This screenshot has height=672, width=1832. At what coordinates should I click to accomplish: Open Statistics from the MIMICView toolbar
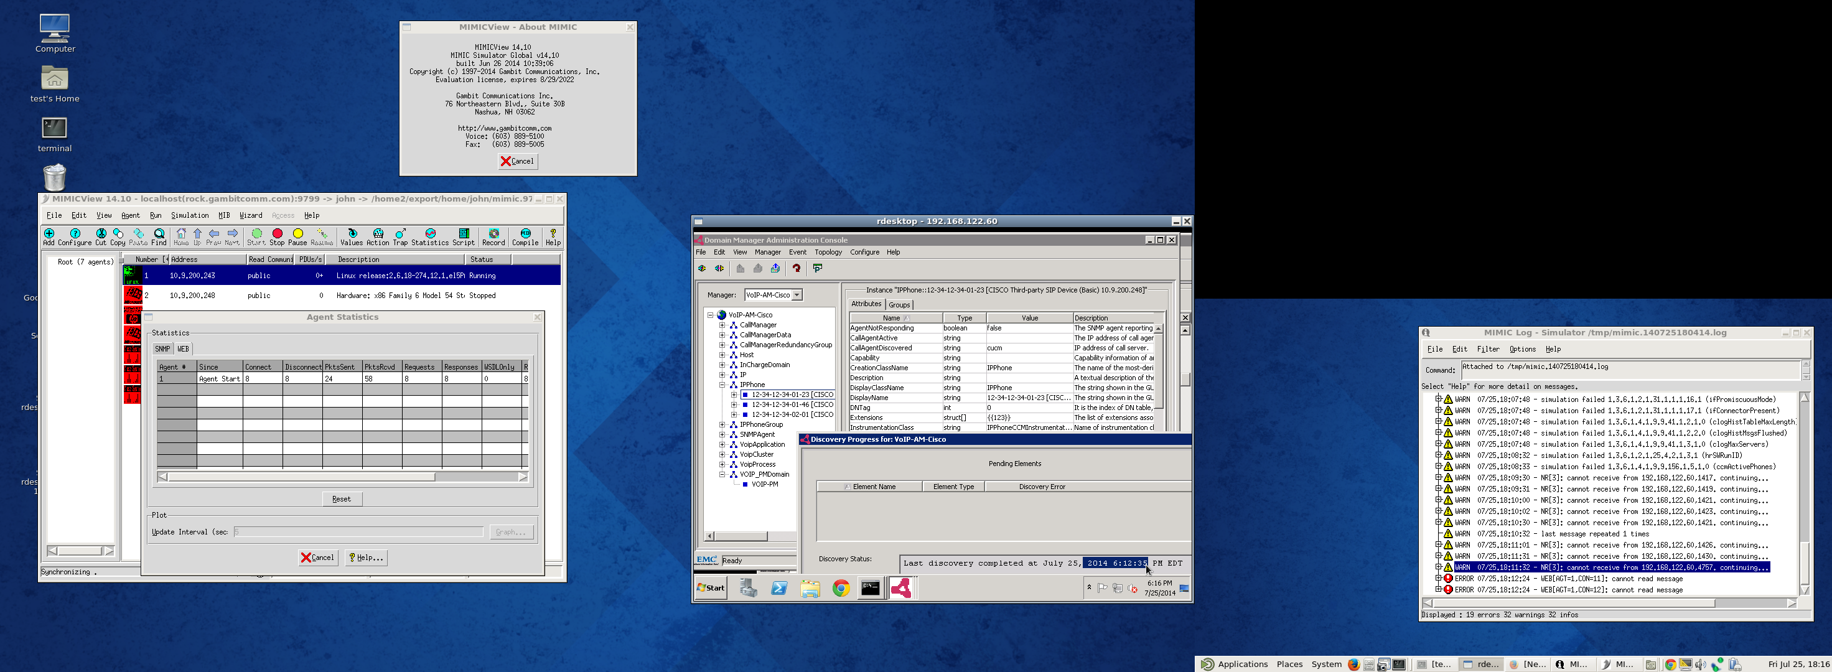(430, 237)
